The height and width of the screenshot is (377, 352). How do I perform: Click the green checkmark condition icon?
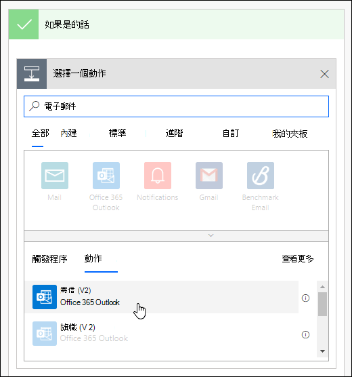pyautogui.click(x=24, y=24)
